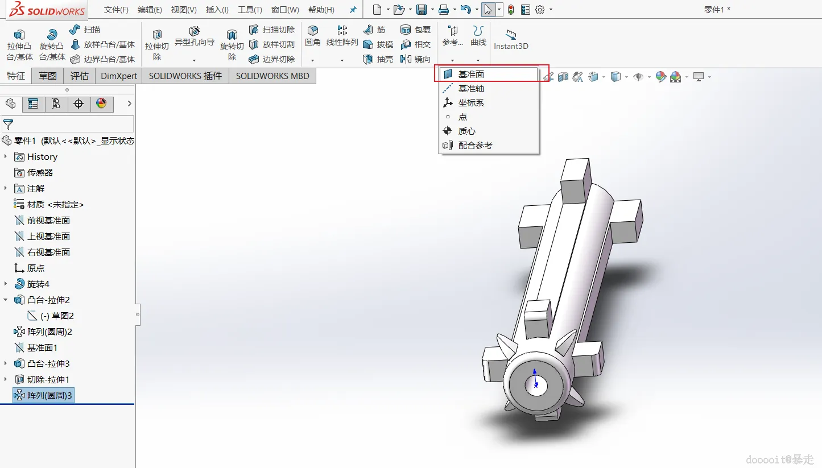The image size is (822, 468).
Task: Click the save disk icon in top toolbar
Action: (x=421, y=10)
